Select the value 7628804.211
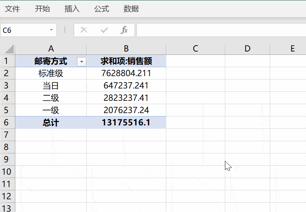Viewport: 306px width, 212px height. 126,73
